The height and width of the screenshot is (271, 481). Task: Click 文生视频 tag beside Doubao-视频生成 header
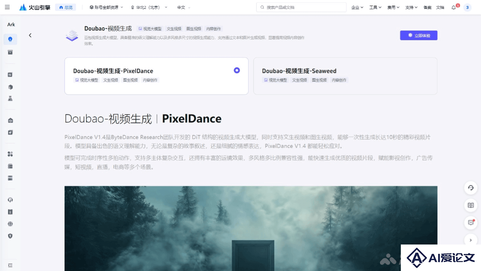tap(174, 29)
